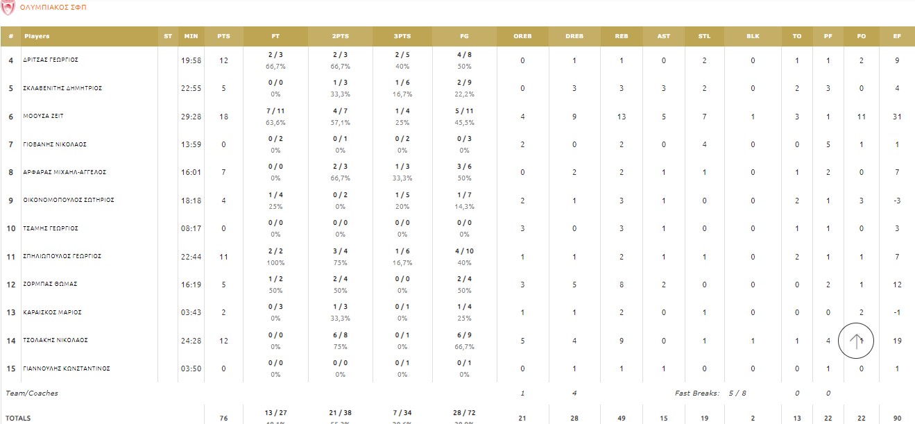The image size is (915, 424).
Task: Open player ΔΡΙΤΣΑΣ ΓΕΩΡΓΙΟΣ profile
Action: point(51,60)
